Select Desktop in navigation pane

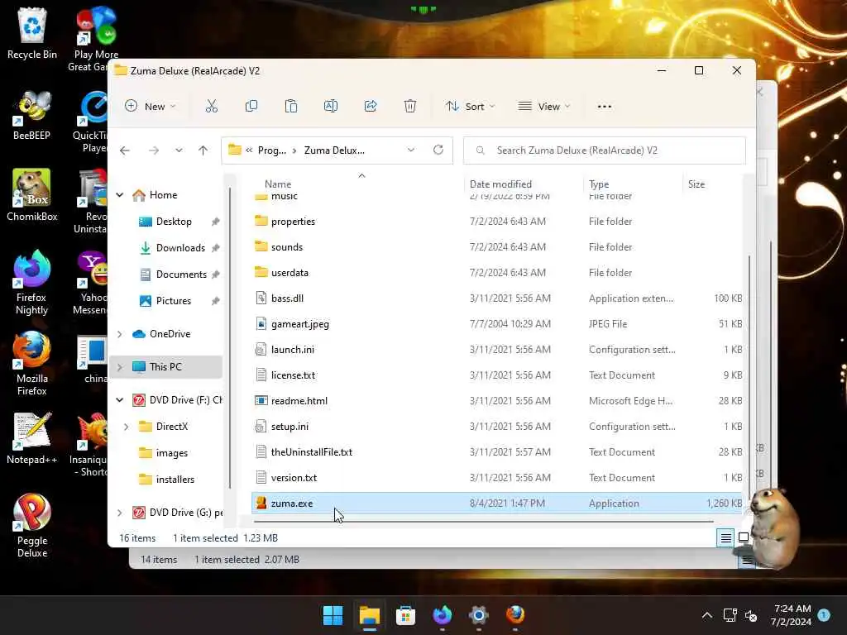[174, 222]
